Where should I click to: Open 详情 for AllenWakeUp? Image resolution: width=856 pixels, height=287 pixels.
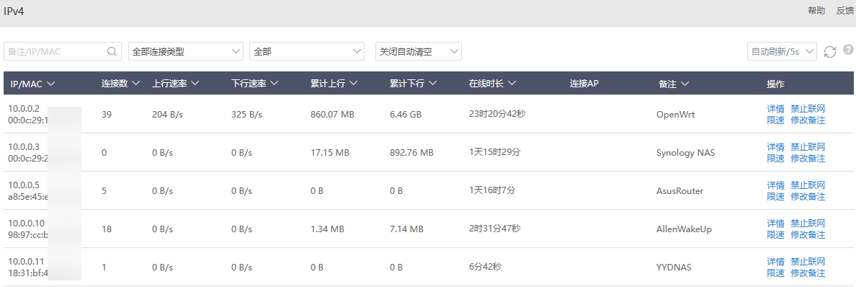(776, 223)
